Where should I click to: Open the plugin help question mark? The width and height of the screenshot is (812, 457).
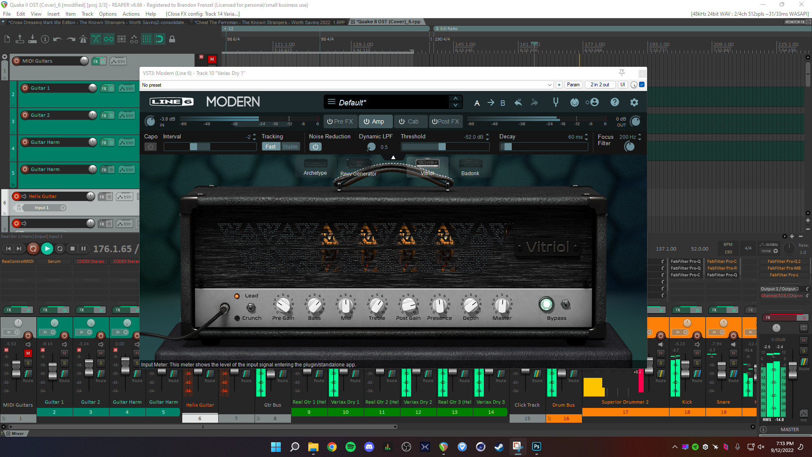pos(614,102)
